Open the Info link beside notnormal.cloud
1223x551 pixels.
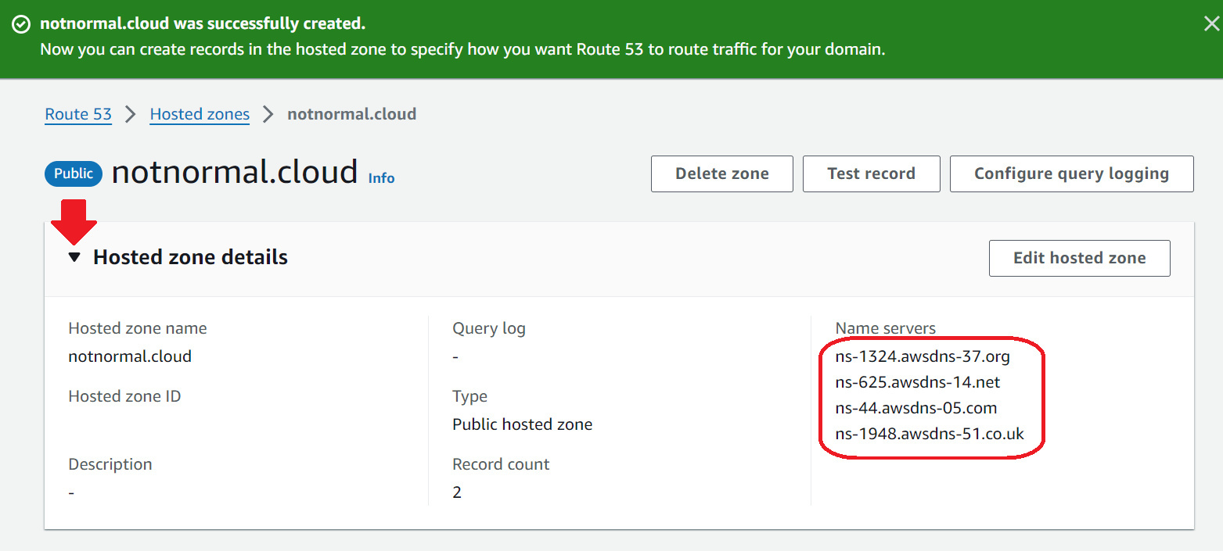pyautogui.click(x=381, y=178)
